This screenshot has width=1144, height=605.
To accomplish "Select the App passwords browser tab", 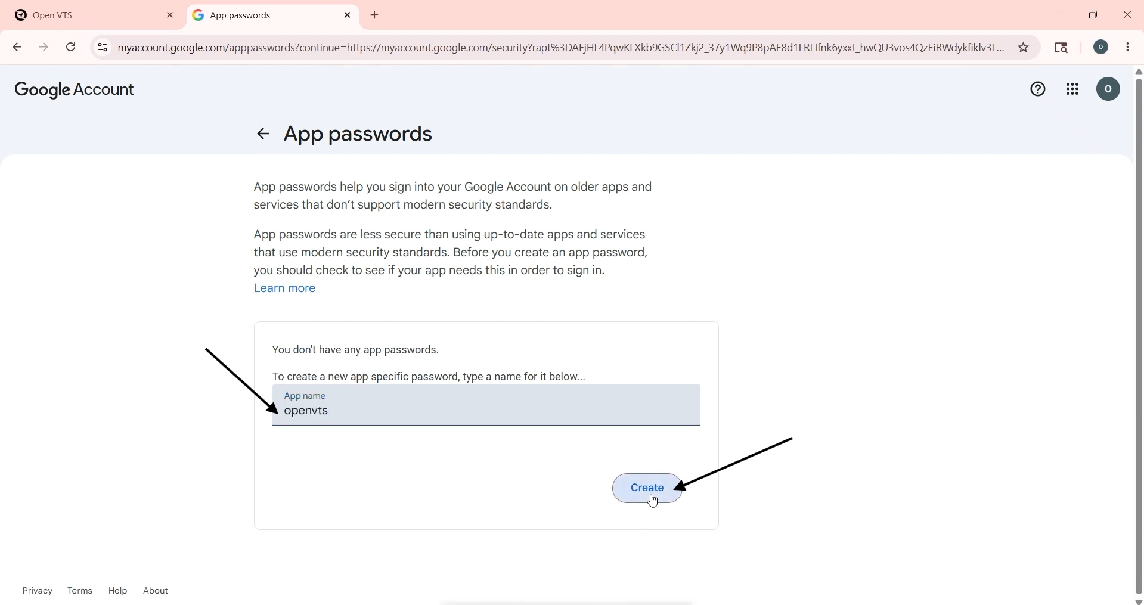I will point(273,15).
